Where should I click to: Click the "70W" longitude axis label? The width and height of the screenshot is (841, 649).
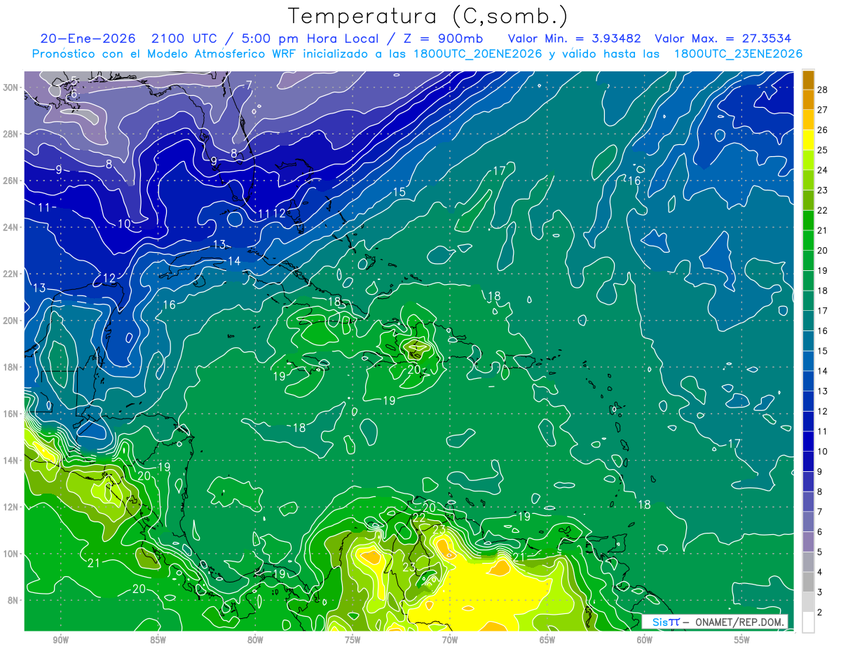[x=450, y=641]
